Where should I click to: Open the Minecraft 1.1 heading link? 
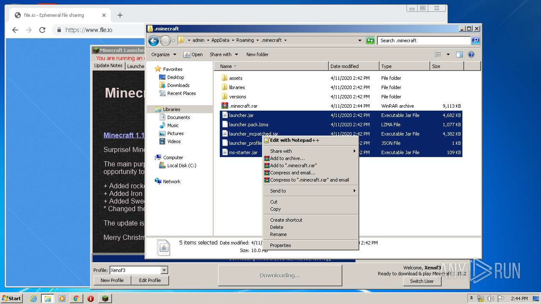124,135
